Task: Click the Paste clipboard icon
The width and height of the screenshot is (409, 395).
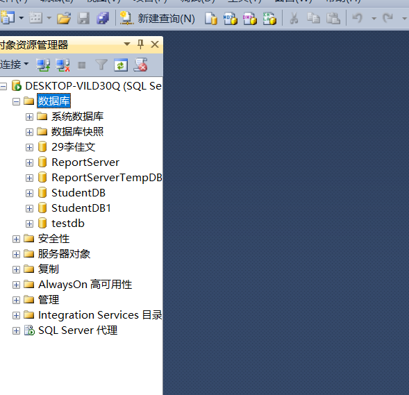Action: click(x=333, y=19)
